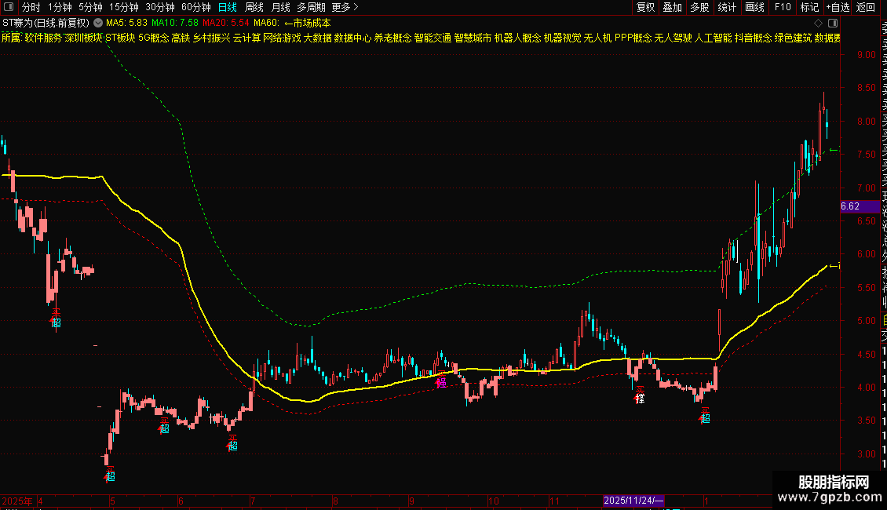Viewport: 887px width, 510px height.
Task: Click the MA60 indicator label
Action: (266, 24)
